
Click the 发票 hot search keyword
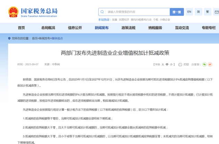(x=114, y=20)
